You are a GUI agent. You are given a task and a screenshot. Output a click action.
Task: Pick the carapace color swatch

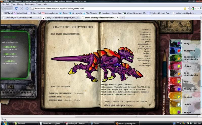pyautogui.click(x=179, y=51)
